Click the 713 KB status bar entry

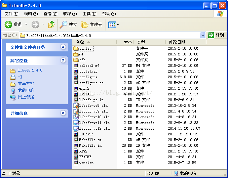[153, 173]
